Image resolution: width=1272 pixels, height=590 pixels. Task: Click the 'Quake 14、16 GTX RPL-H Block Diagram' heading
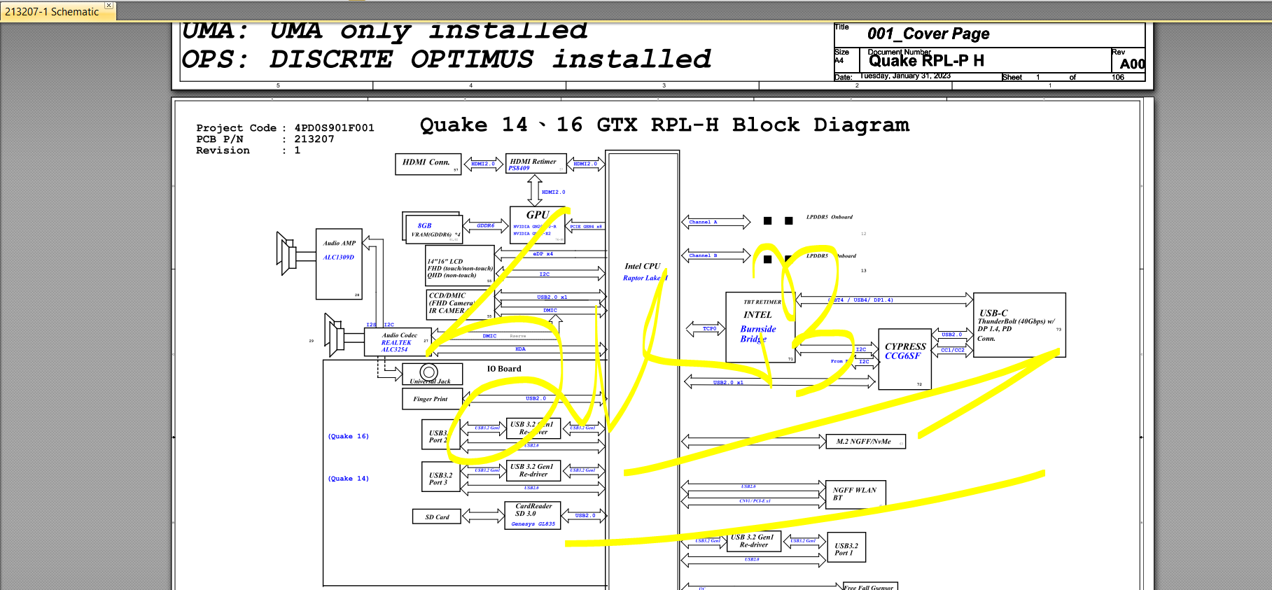click(664, 125)
